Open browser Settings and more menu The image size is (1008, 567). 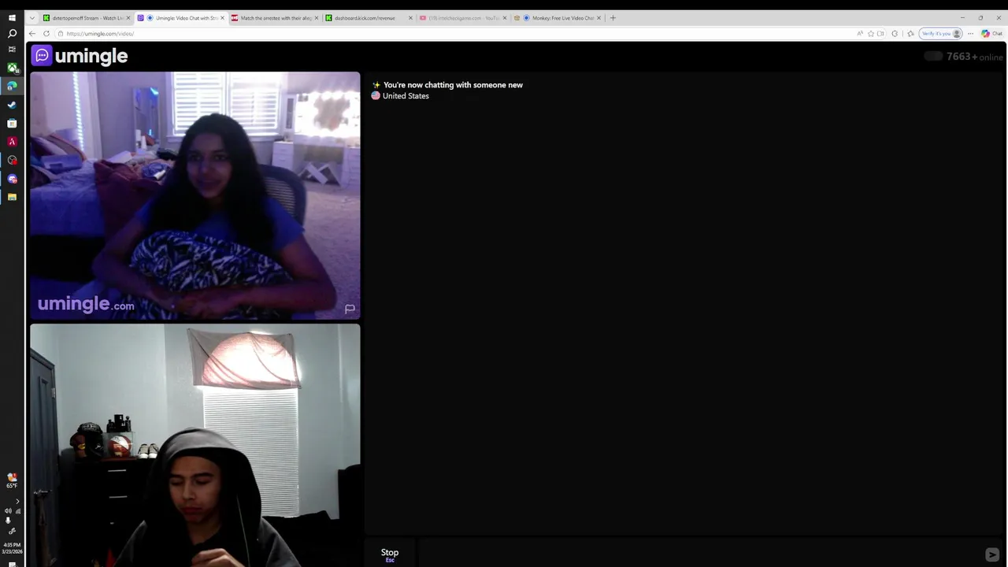970,34
